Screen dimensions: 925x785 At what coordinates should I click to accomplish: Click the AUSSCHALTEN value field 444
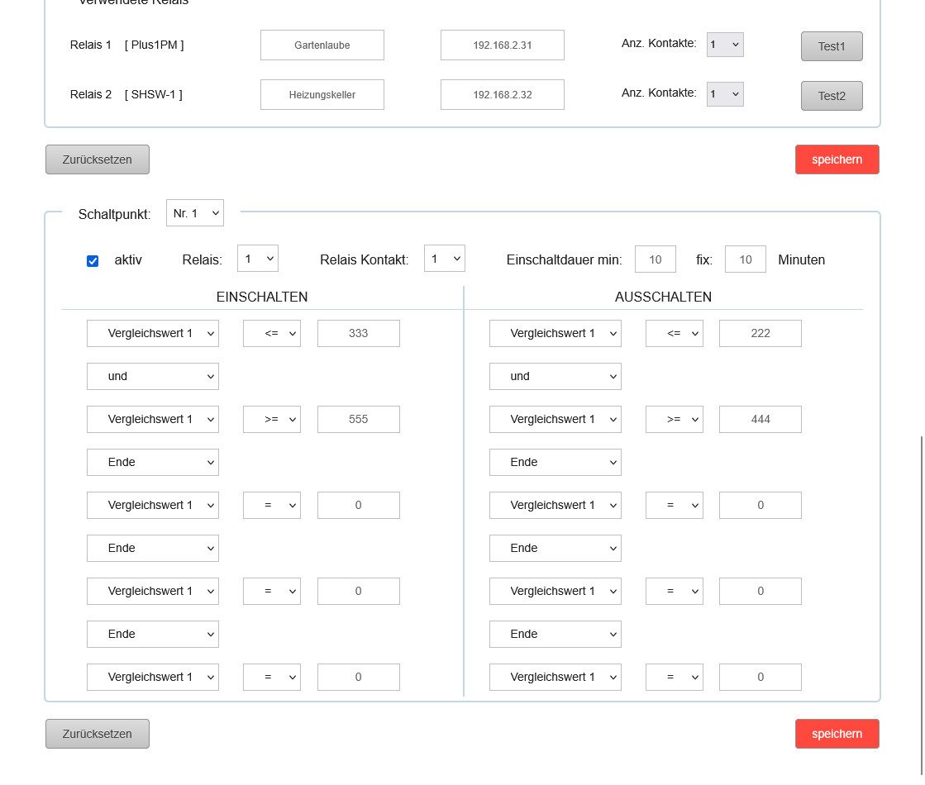point(760,419)
